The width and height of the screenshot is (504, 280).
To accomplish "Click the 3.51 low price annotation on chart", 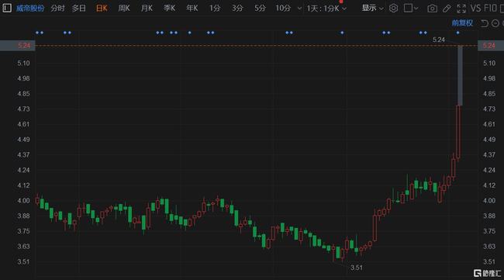I will [357, 268].
